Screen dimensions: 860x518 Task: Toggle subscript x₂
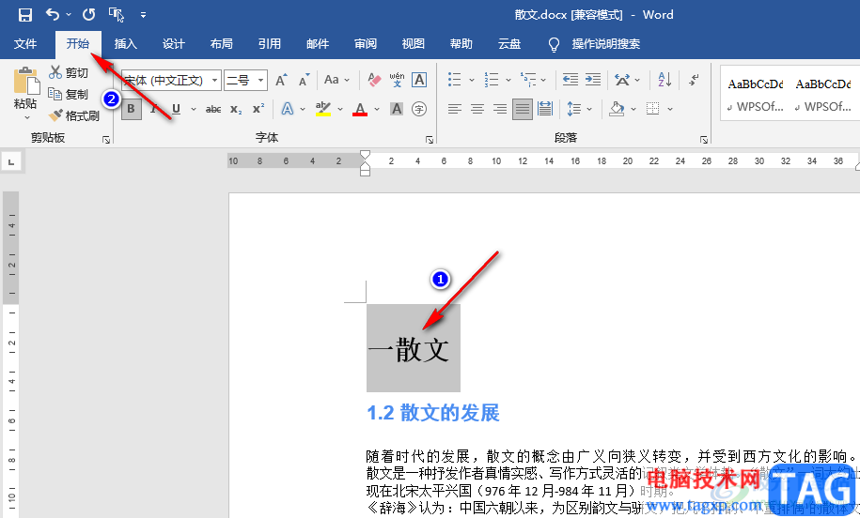(x=236, y=110)
